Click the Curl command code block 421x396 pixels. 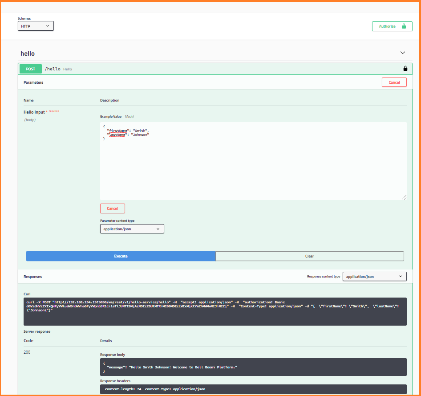[215, 311]
